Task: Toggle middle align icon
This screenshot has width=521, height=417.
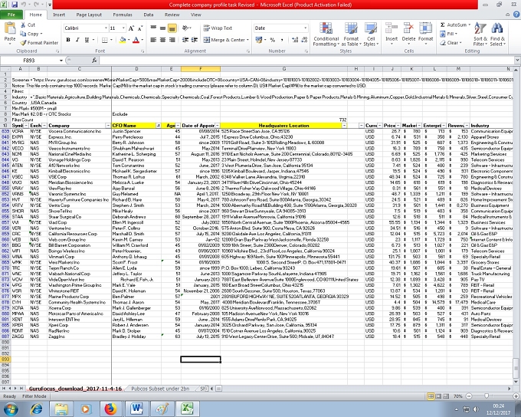Action: click(x=162, y=28)
